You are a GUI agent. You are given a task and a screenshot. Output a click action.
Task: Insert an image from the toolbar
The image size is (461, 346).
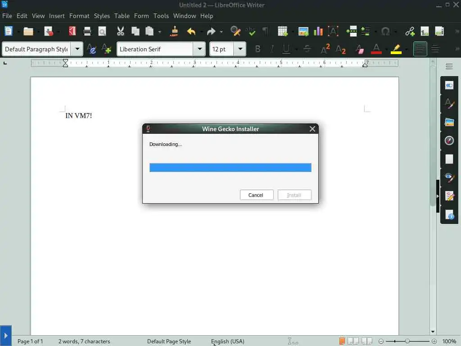pyautogui.click(x=303, y=31)
